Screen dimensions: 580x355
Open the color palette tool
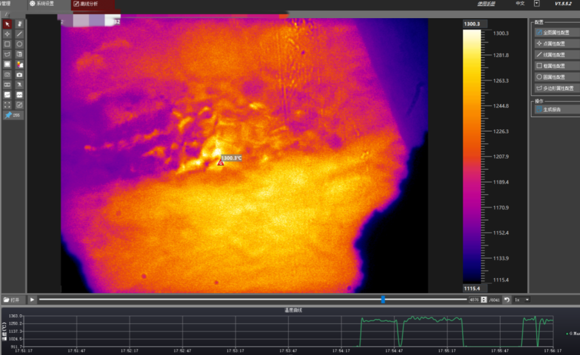(19, 63)
